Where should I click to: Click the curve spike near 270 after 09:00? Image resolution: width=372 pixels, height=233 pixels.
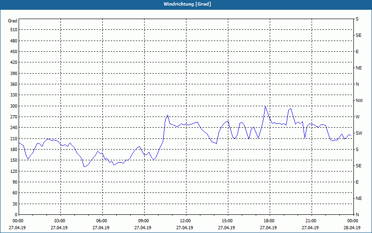(x=167, y=115)
